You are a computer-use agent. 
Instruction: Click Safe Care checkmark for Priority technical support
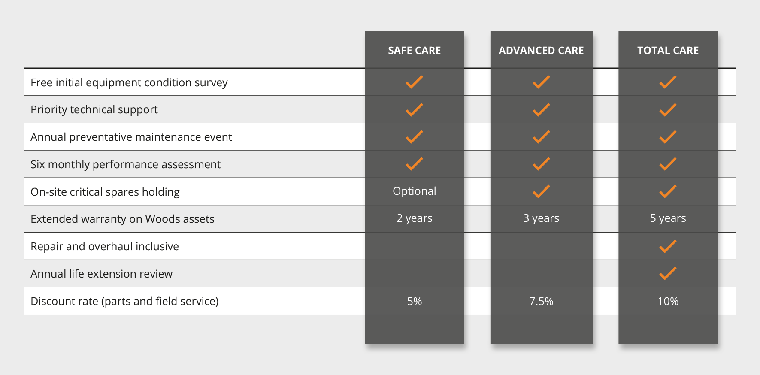tap(414, 110)
